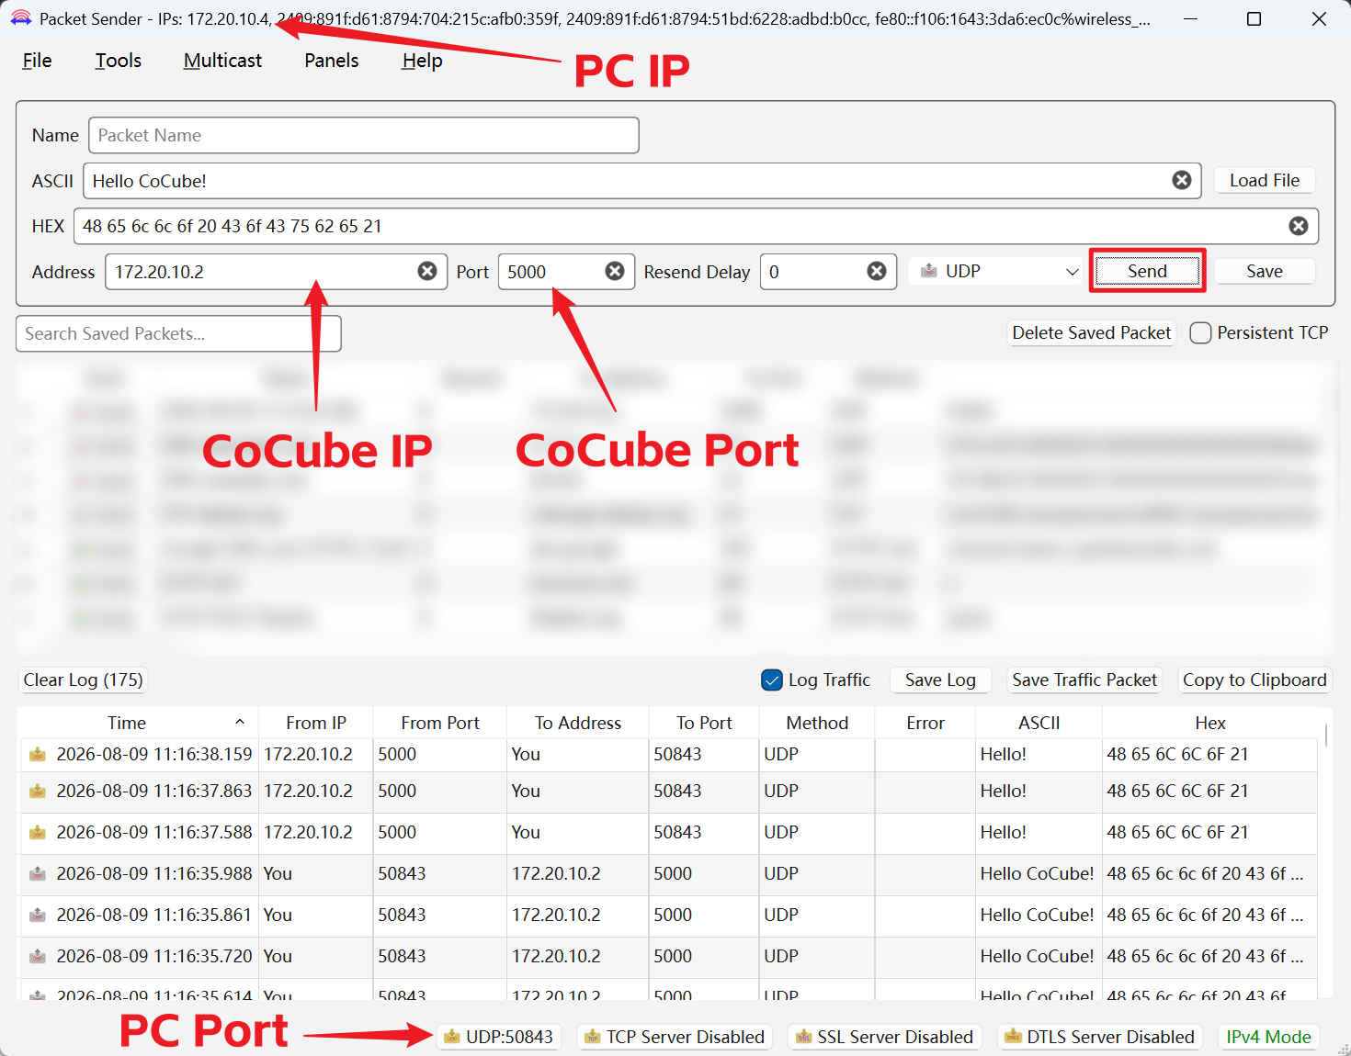Open the Multicast menu
This screenshot has height=1056, width=1351.
(222, 61)
